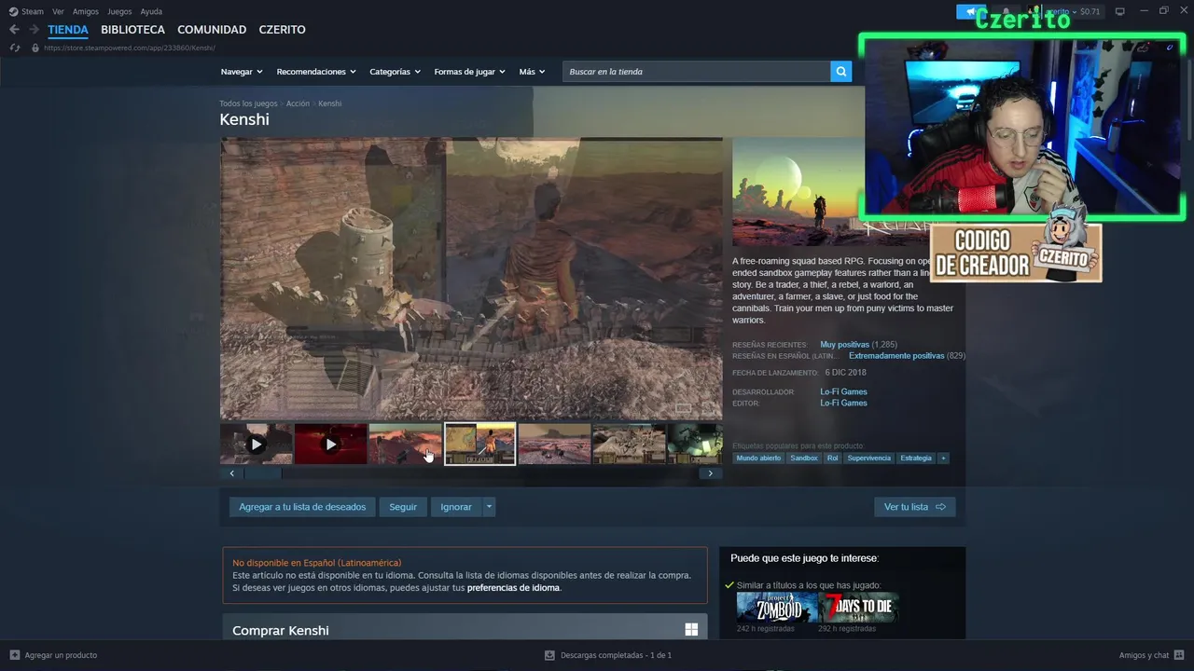
Task: Click the Ignorar button
Action: (x=456, y=507)
